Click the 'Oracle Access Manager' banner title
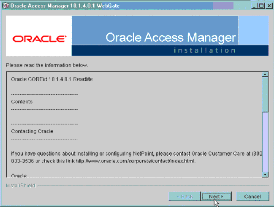 point(171,38)
